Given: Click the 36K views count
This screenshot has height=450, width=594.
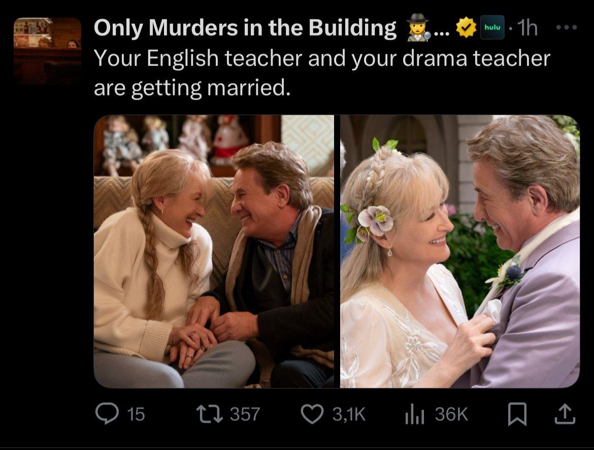Looking at the screenshot, I should tap(451, 414).
